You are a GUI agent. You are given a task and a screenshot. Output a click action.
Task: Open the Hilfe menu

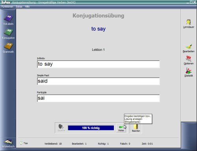27,7
